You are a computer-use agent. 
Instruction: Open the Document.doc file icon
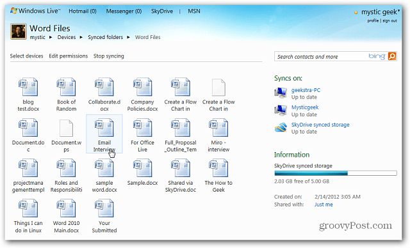[28, 128]
